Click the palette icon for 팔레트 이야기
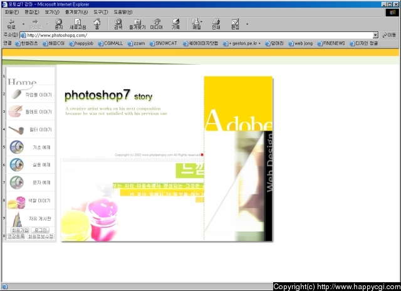401x291 pixels. [x=15, y=111]
